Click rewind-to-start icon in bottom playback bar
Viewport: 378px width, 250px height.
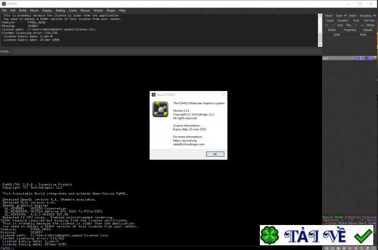pyautogui.click(x=326, y=248)
